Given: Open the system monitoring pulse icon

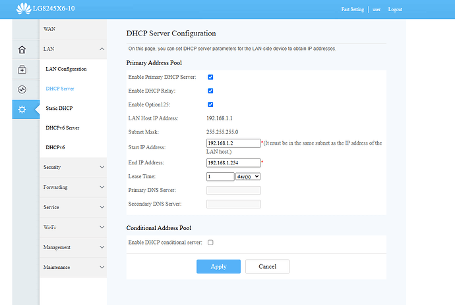Looking at the screenshot, I should (x=22, y=89).
